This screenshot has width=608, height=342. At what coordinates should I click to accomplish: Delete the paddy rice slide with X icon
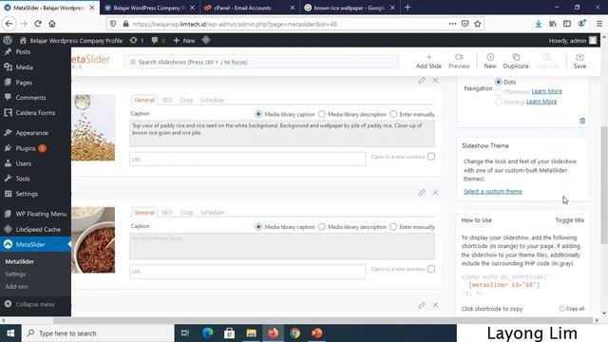435,80
